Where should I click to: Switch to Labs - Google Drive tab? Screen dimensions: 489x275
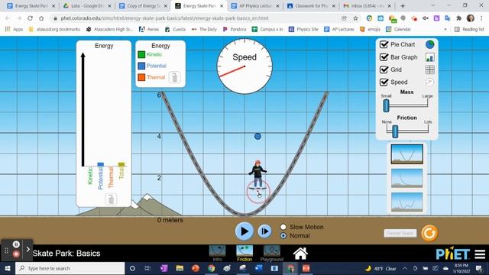(86, 5)
